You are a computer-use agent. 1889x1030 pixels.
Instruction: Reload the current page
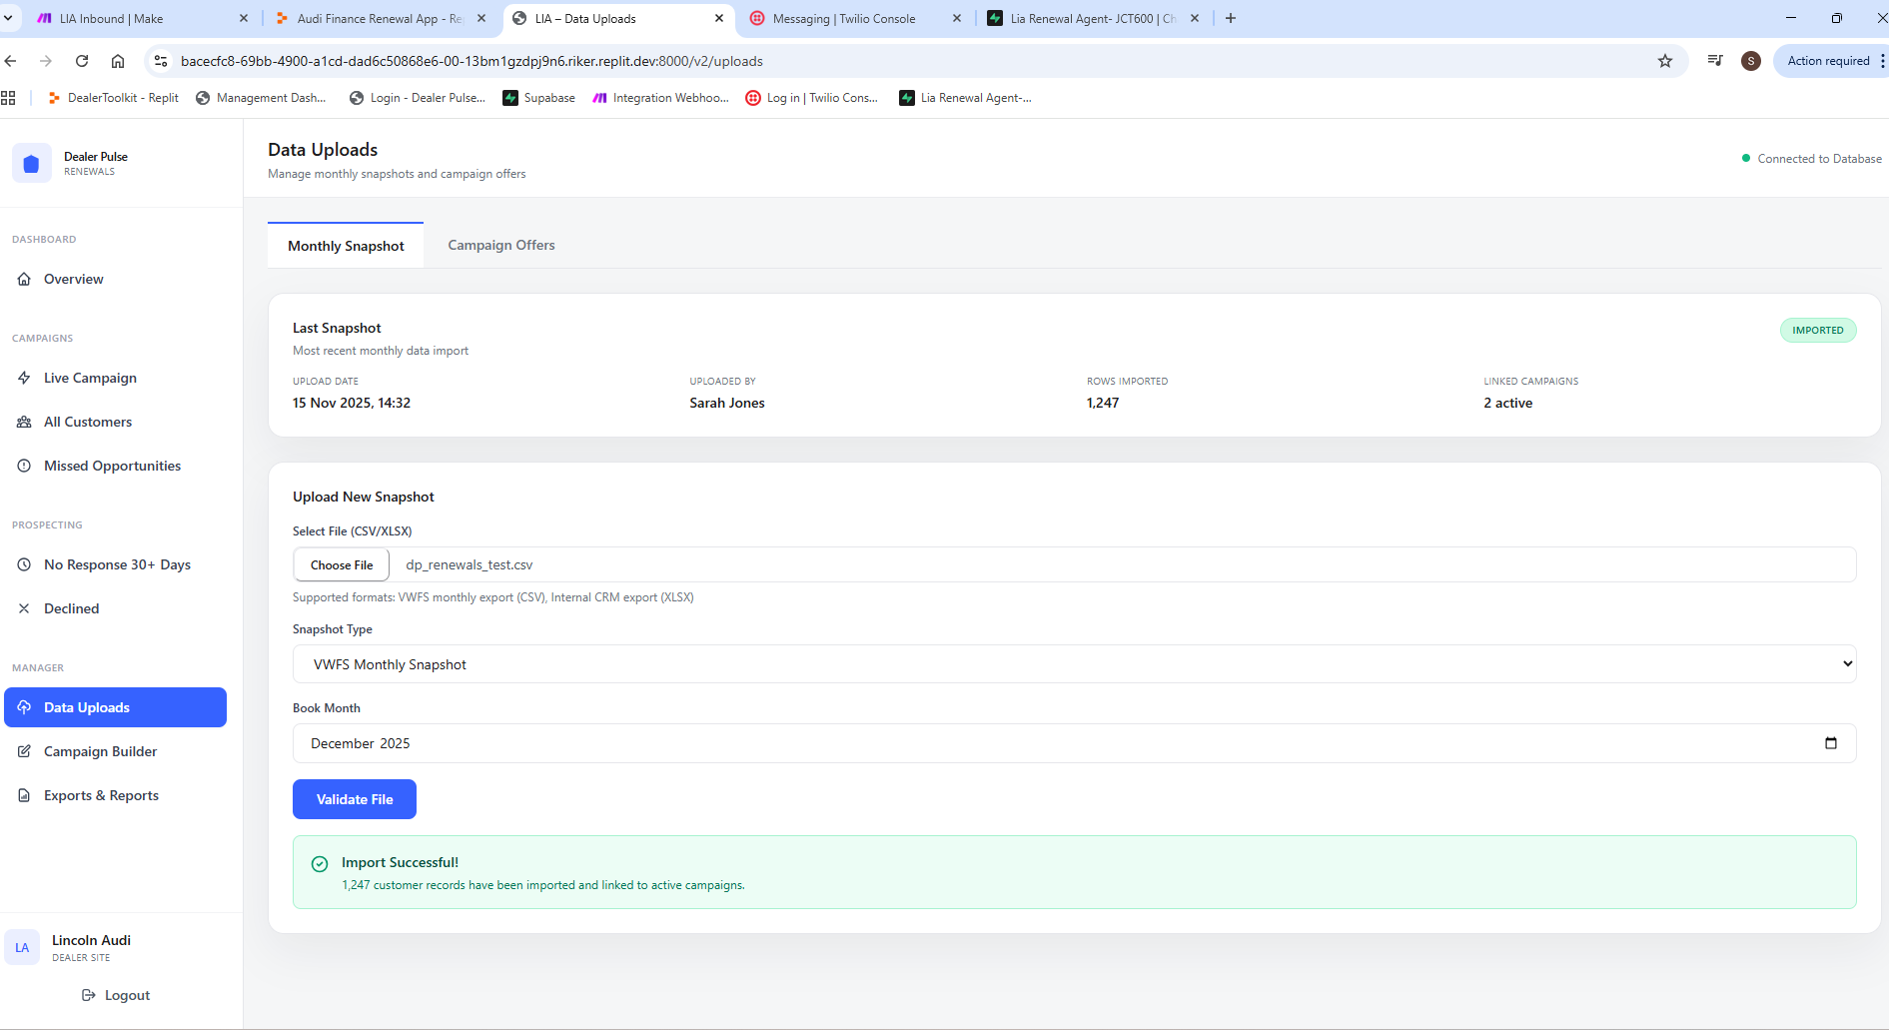(82, 61)
